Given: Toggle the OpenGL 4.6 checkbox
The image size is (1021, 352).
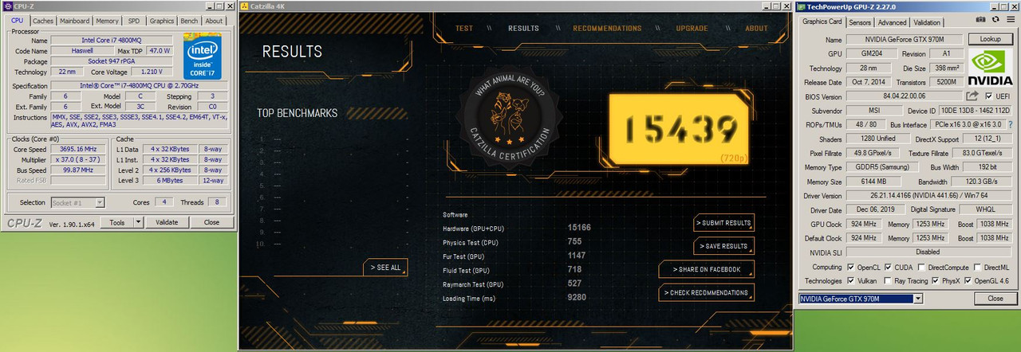Looking at the screenshot, I should 968,280.
